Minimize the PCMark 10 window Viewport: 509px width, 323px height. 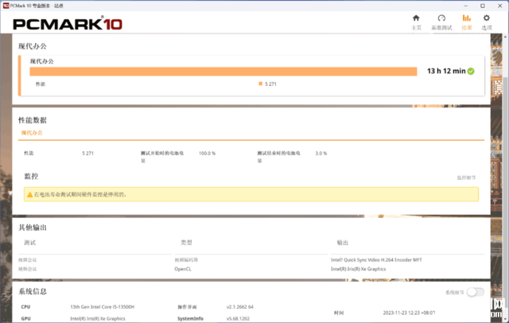466,6
